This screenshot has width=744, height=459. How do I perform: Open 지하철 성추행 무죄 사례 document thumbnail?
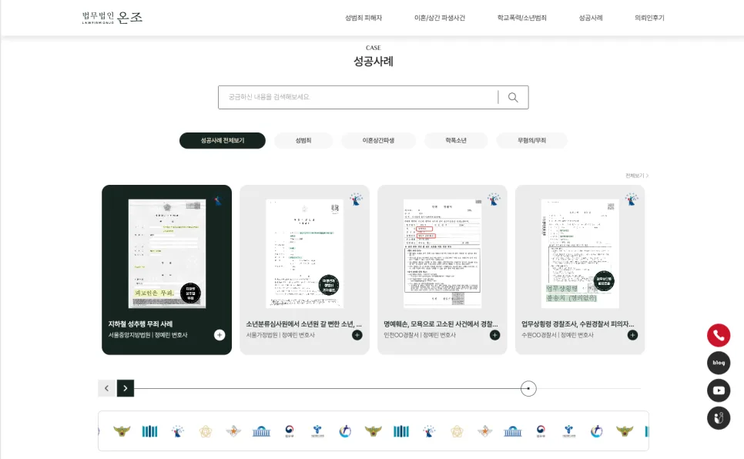tap(167, 253)
